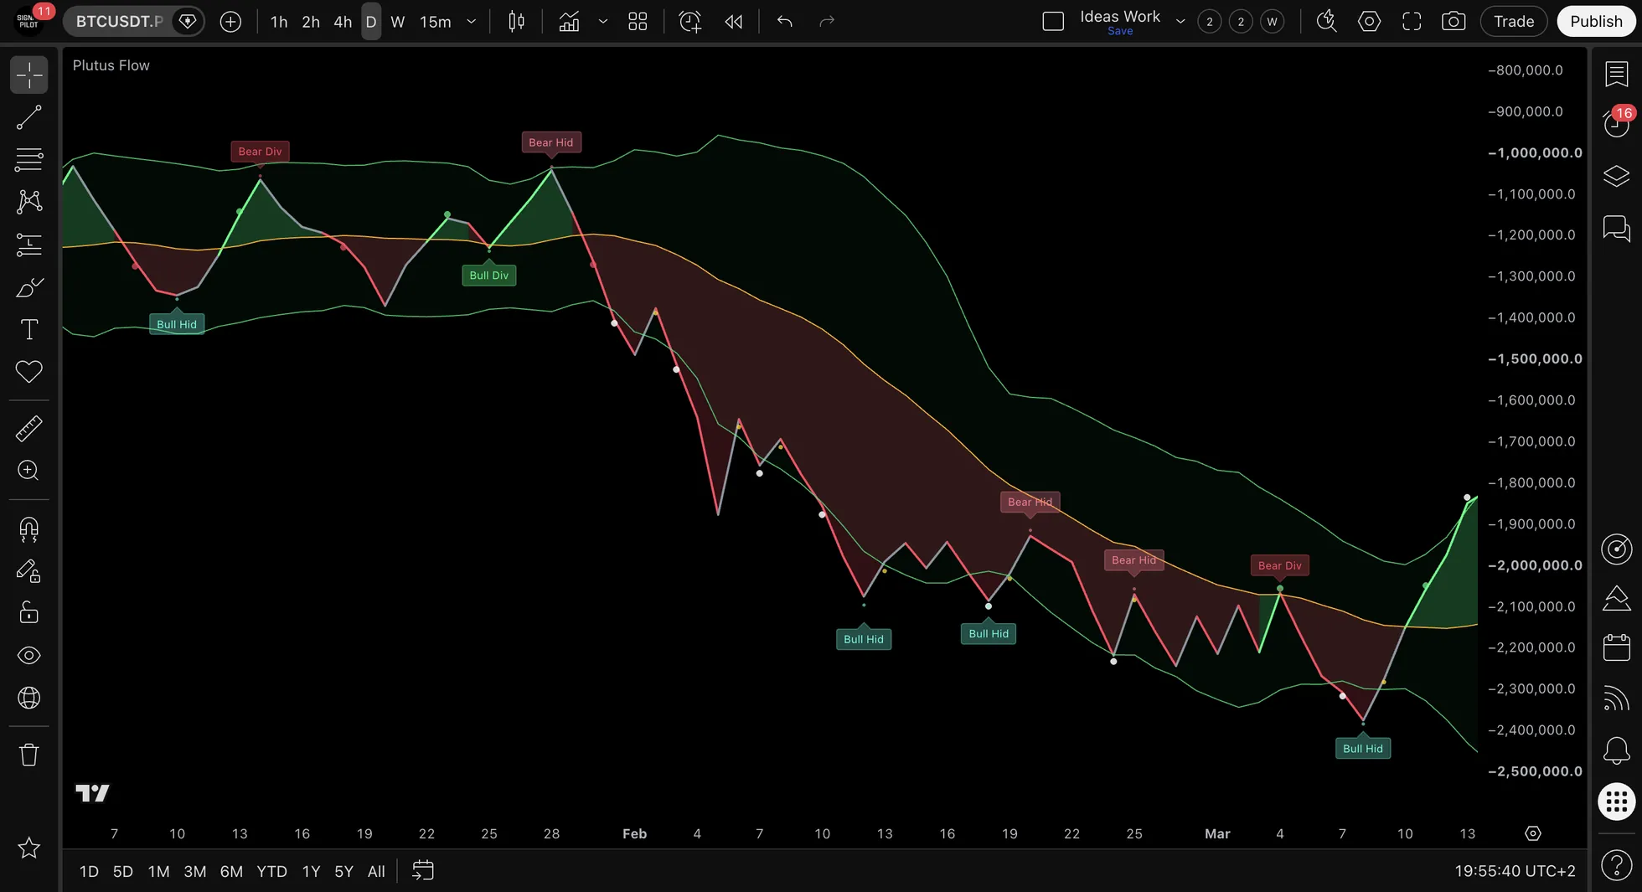This screenshot has width=1642, height=892.
Task: Expand the time interval dropdown arrow
Action: tap(472, 22)
